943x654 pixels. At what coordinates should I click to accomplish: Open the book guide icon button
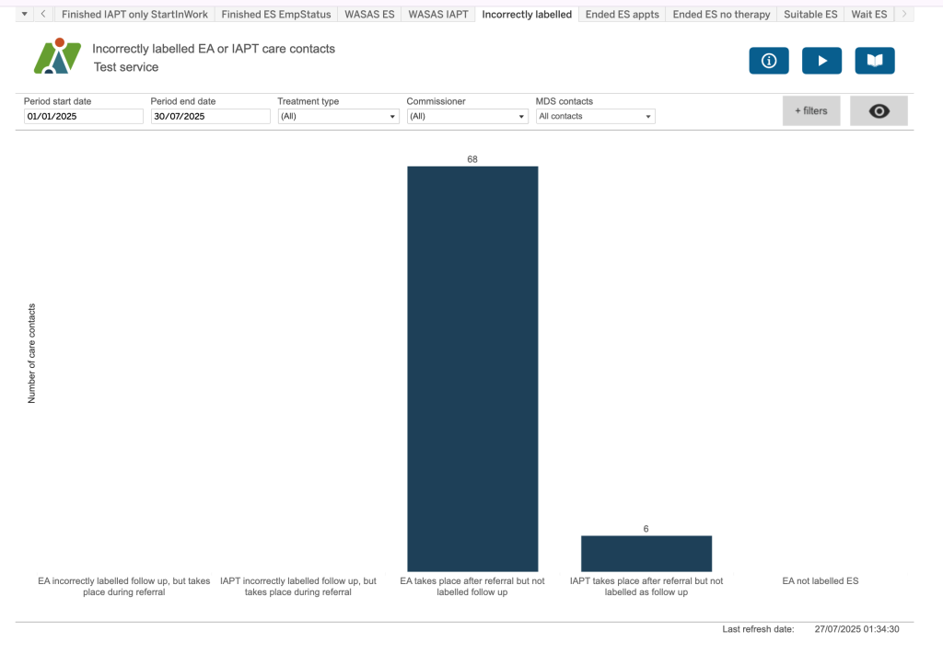[874, 61]
